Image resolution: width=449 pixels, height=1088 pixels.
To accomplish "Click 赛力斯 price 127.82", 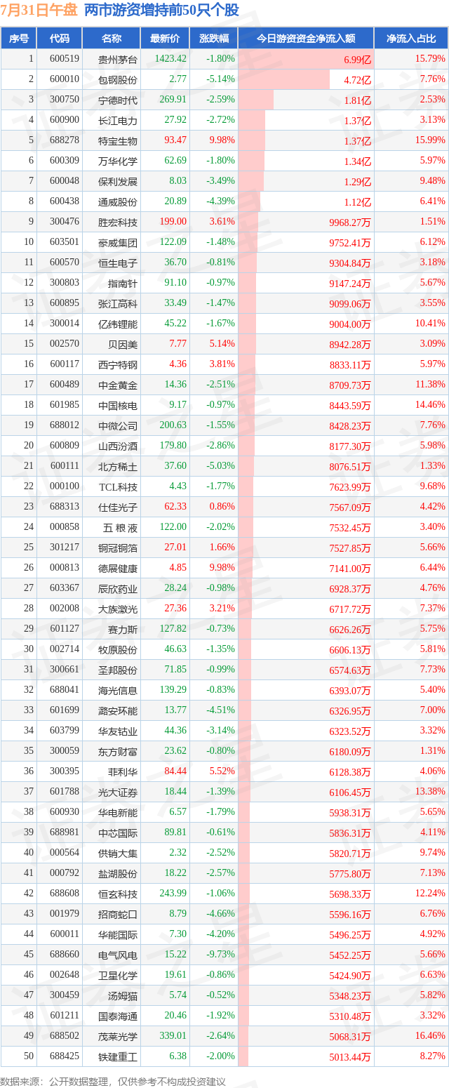I will pos(173,629).
